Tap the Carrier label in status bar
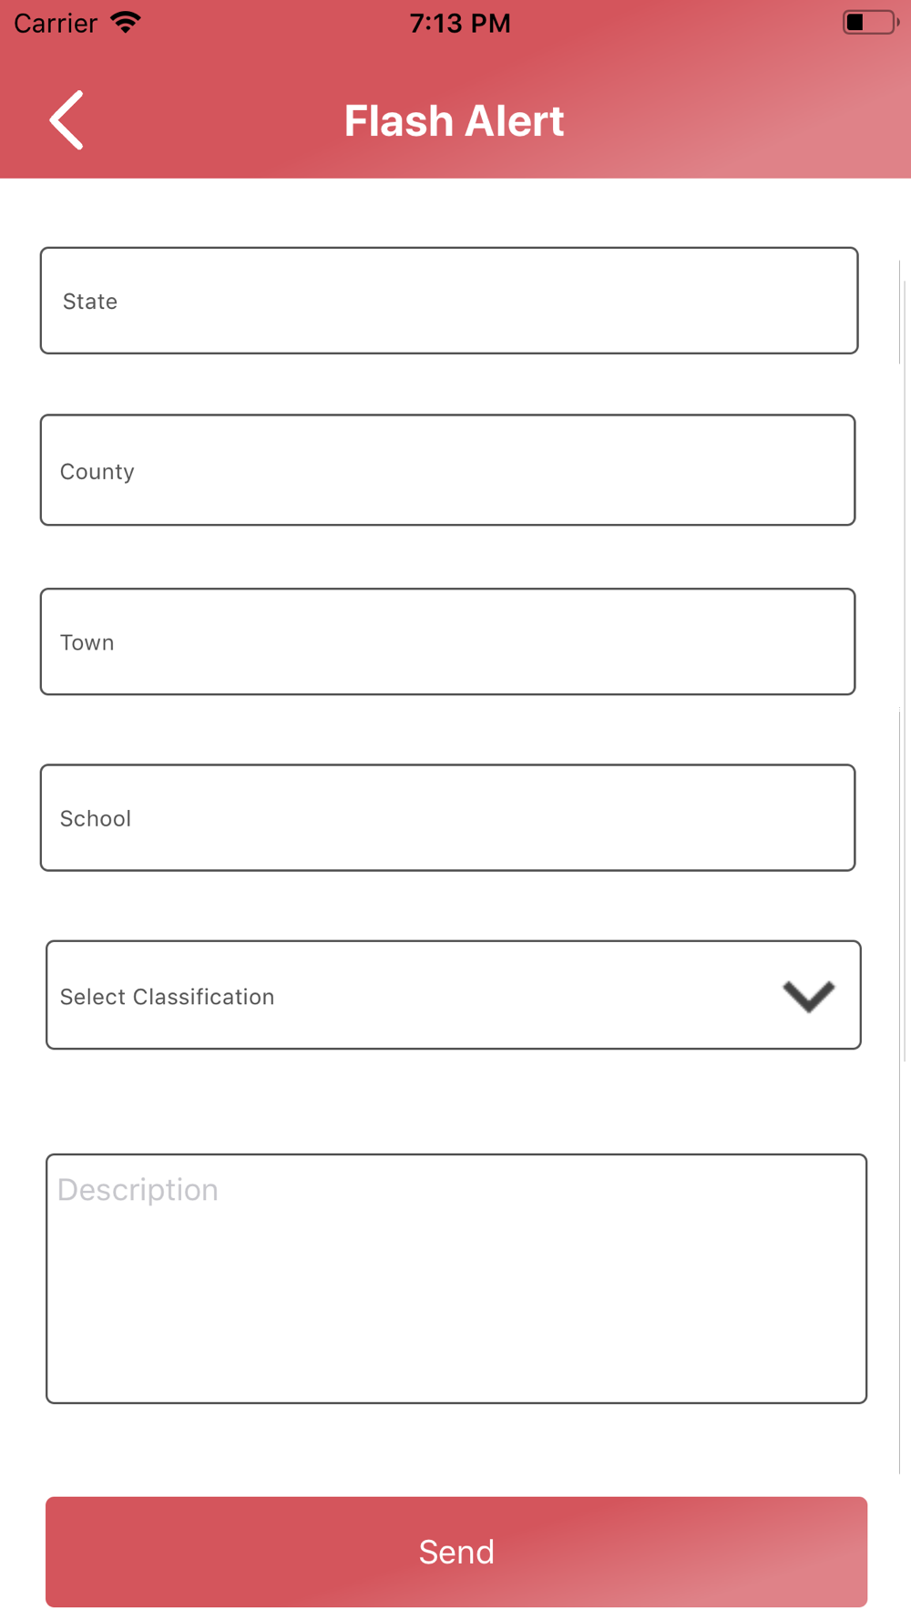Image resolution: width=911 pixels, height=1620 pixels. coord(56,23)
